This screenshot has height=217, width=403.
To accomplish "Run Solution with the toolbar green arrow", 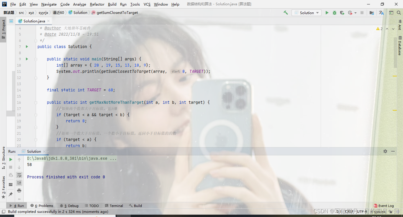I will tap(327, 13).
